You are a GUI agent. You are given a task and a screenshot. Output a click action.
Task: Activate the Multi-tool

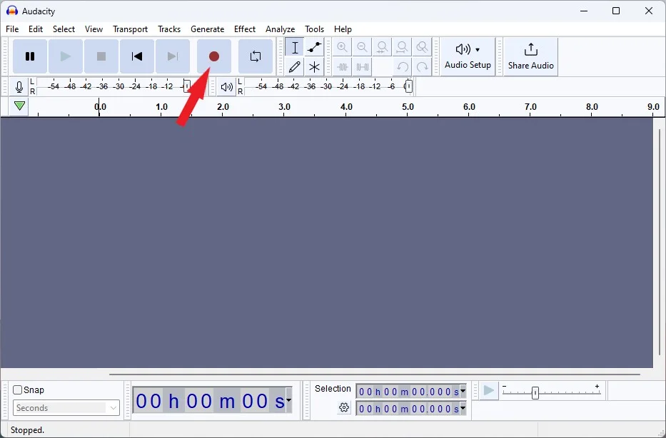[x=313, y=66]
